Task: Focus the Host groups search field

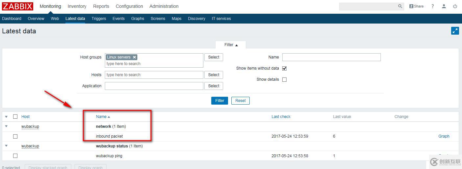Action: [x=154, y=64]
